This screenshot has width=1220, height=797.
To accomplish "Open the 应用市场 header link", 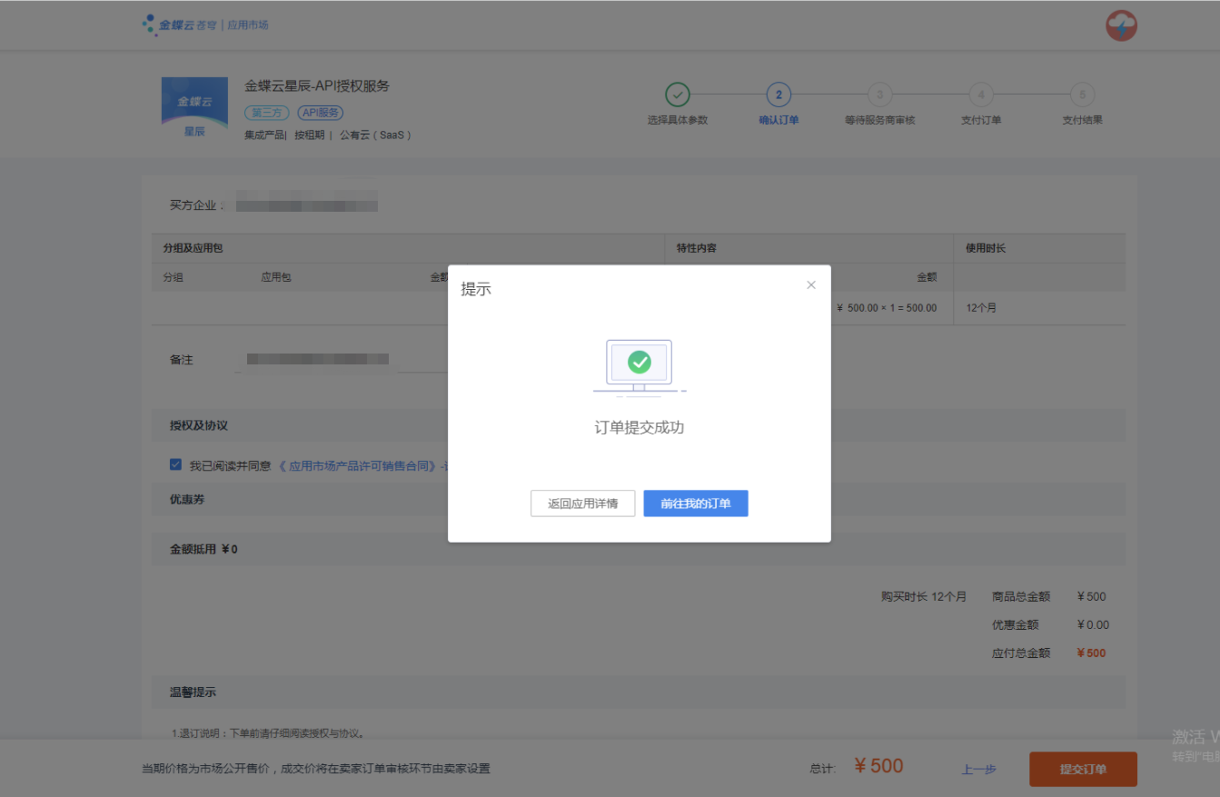I will tap(248, 25).
